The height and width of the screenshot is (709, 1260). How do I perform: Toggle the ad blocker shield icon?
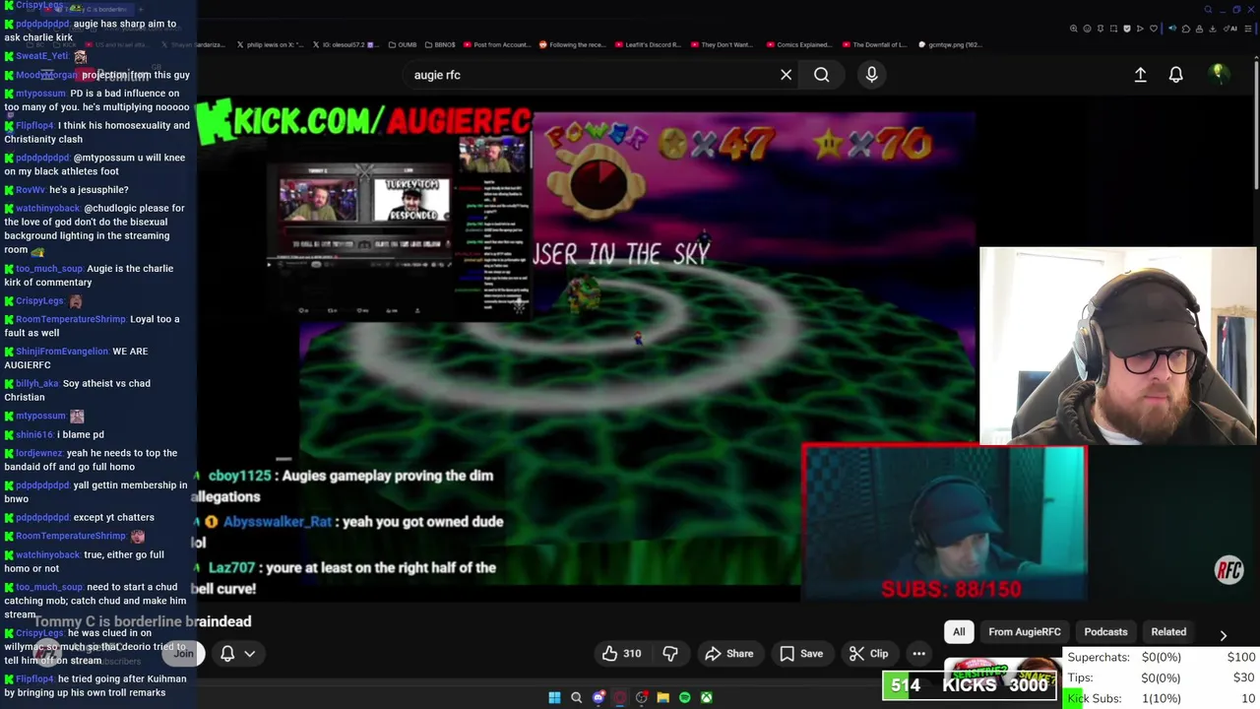tap(1127, 29)
